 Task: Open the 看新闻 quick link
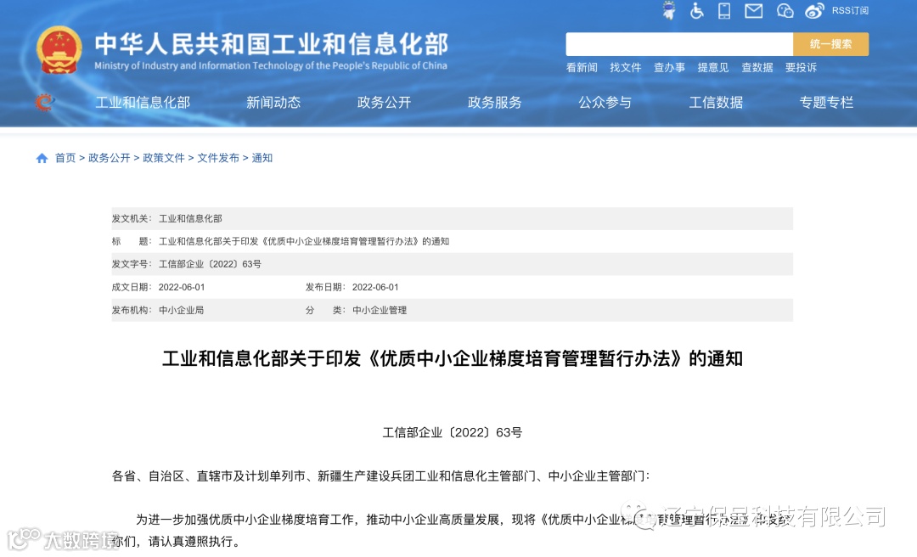coord(582,67)
